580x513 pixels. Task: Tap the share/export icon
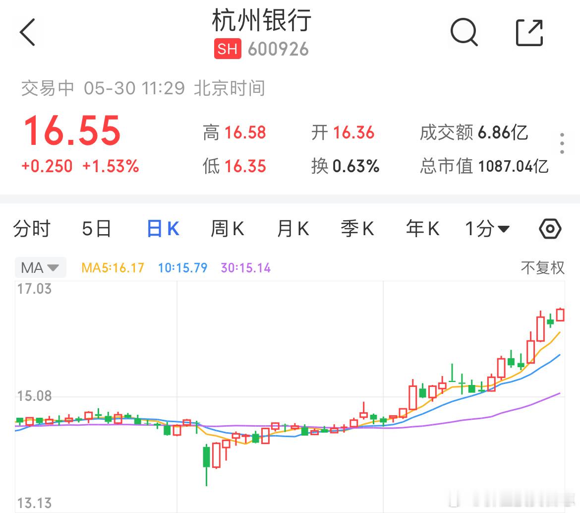click(x=529, y=33)
